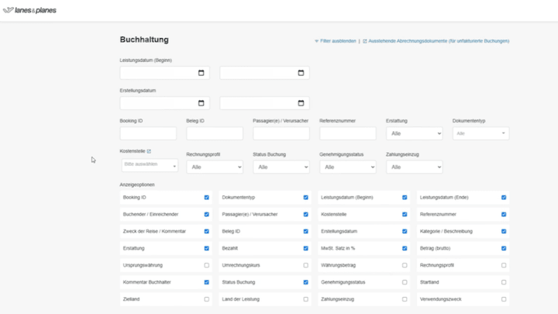Viewport: 558px width, 314px height.
Task: Open calendar picker for second Erstellungsdatum field
Action: (301, 103)
